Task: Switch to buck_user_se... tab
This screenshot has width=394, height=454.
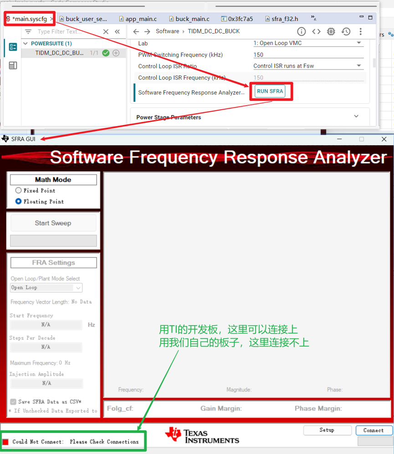Action: click(x=83, y=19)
